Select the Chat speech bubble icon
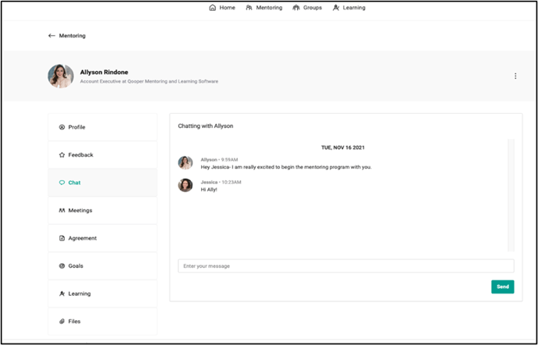The image size is (538, 345). [x=62, y=183]
